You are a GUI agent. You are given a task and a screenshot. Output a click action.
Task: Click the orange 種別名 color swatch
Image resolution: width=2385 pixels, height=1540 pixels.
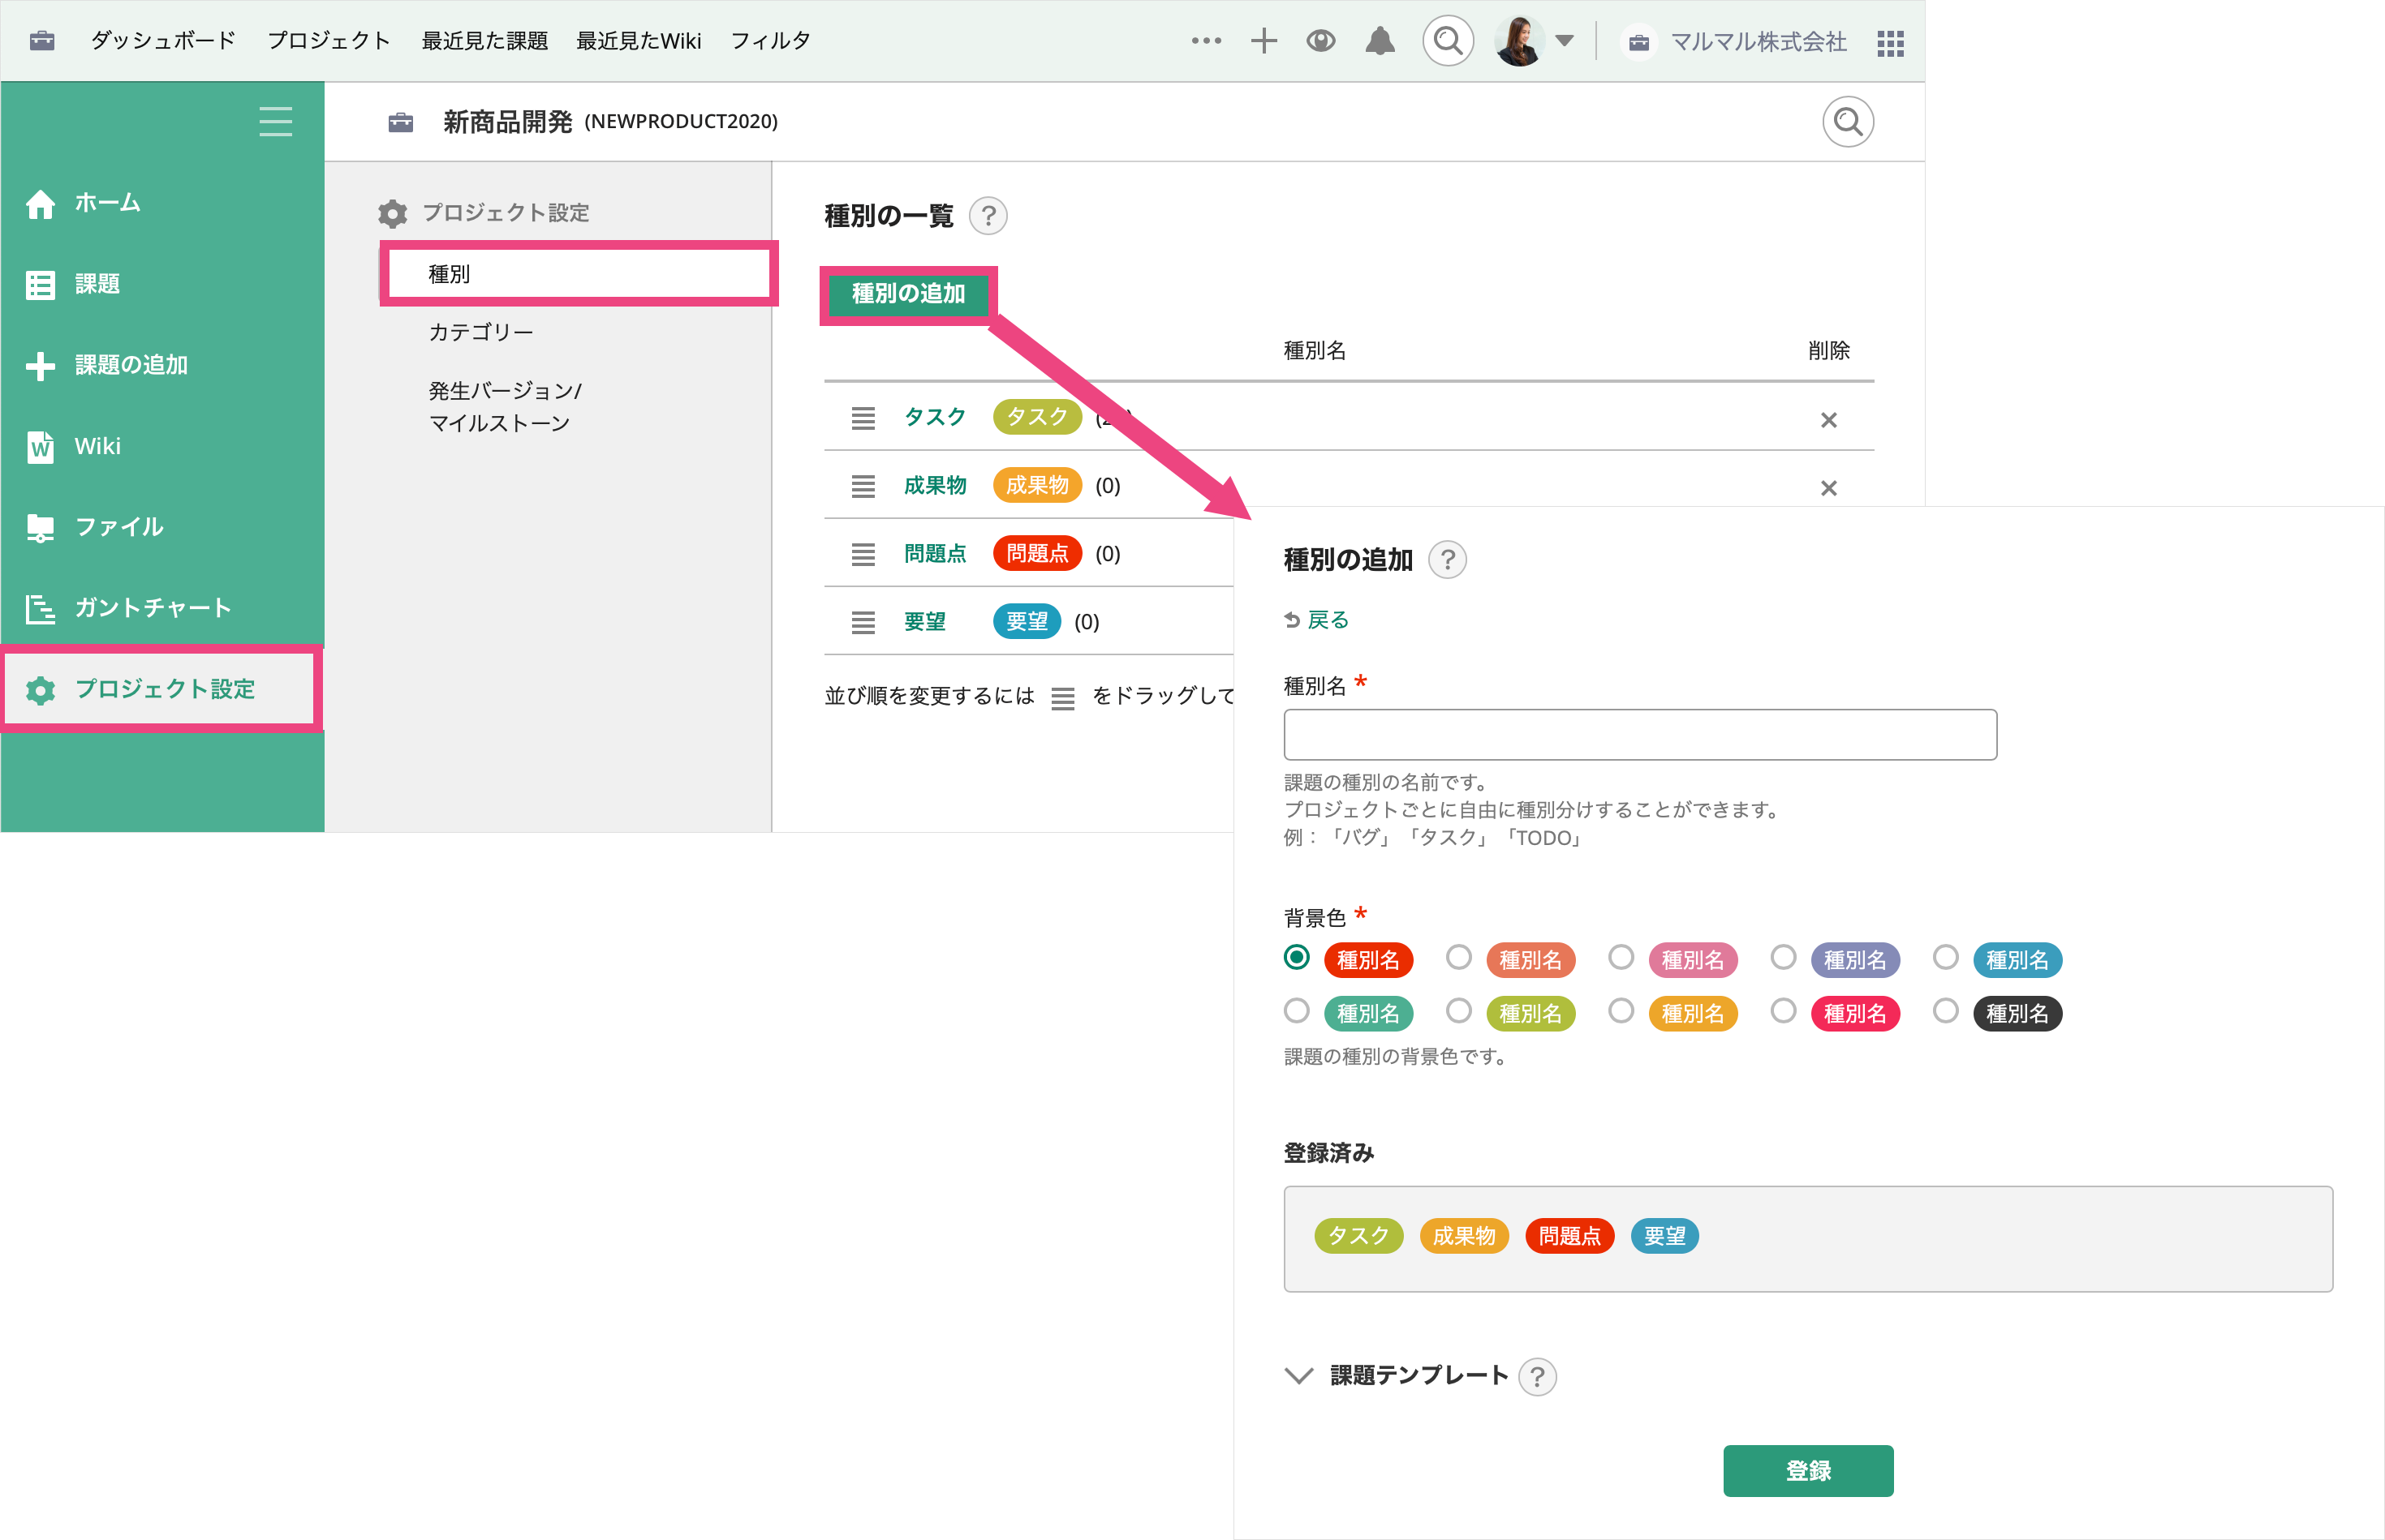point(1693,1014)
